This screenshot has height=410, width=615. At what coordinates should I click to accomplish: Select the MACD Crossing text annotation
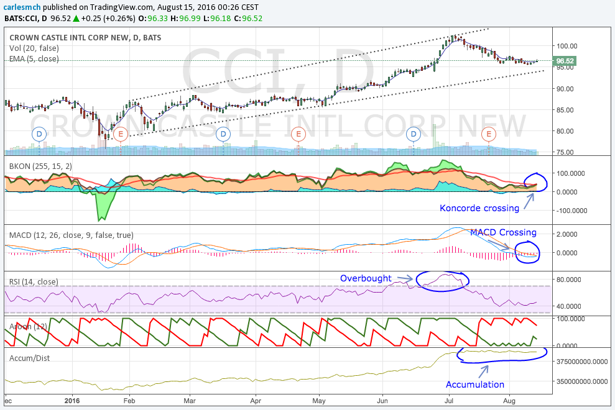pos(503,232)
